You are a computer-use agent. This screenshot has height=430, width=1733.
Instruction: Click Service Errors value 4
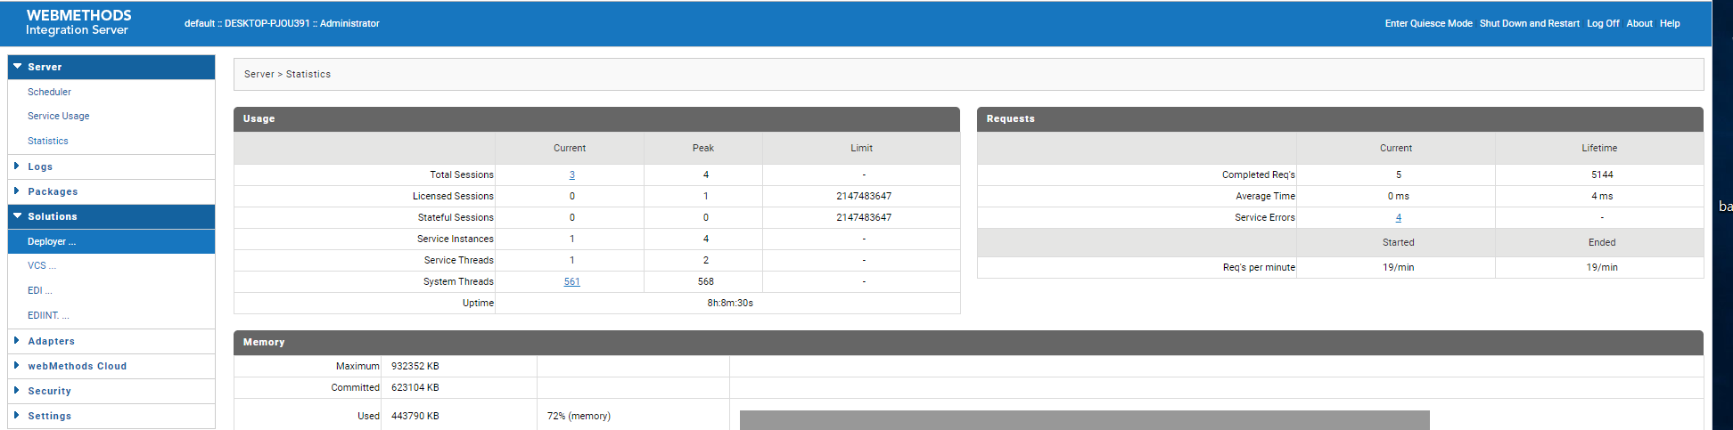(x=1398, y=217)
